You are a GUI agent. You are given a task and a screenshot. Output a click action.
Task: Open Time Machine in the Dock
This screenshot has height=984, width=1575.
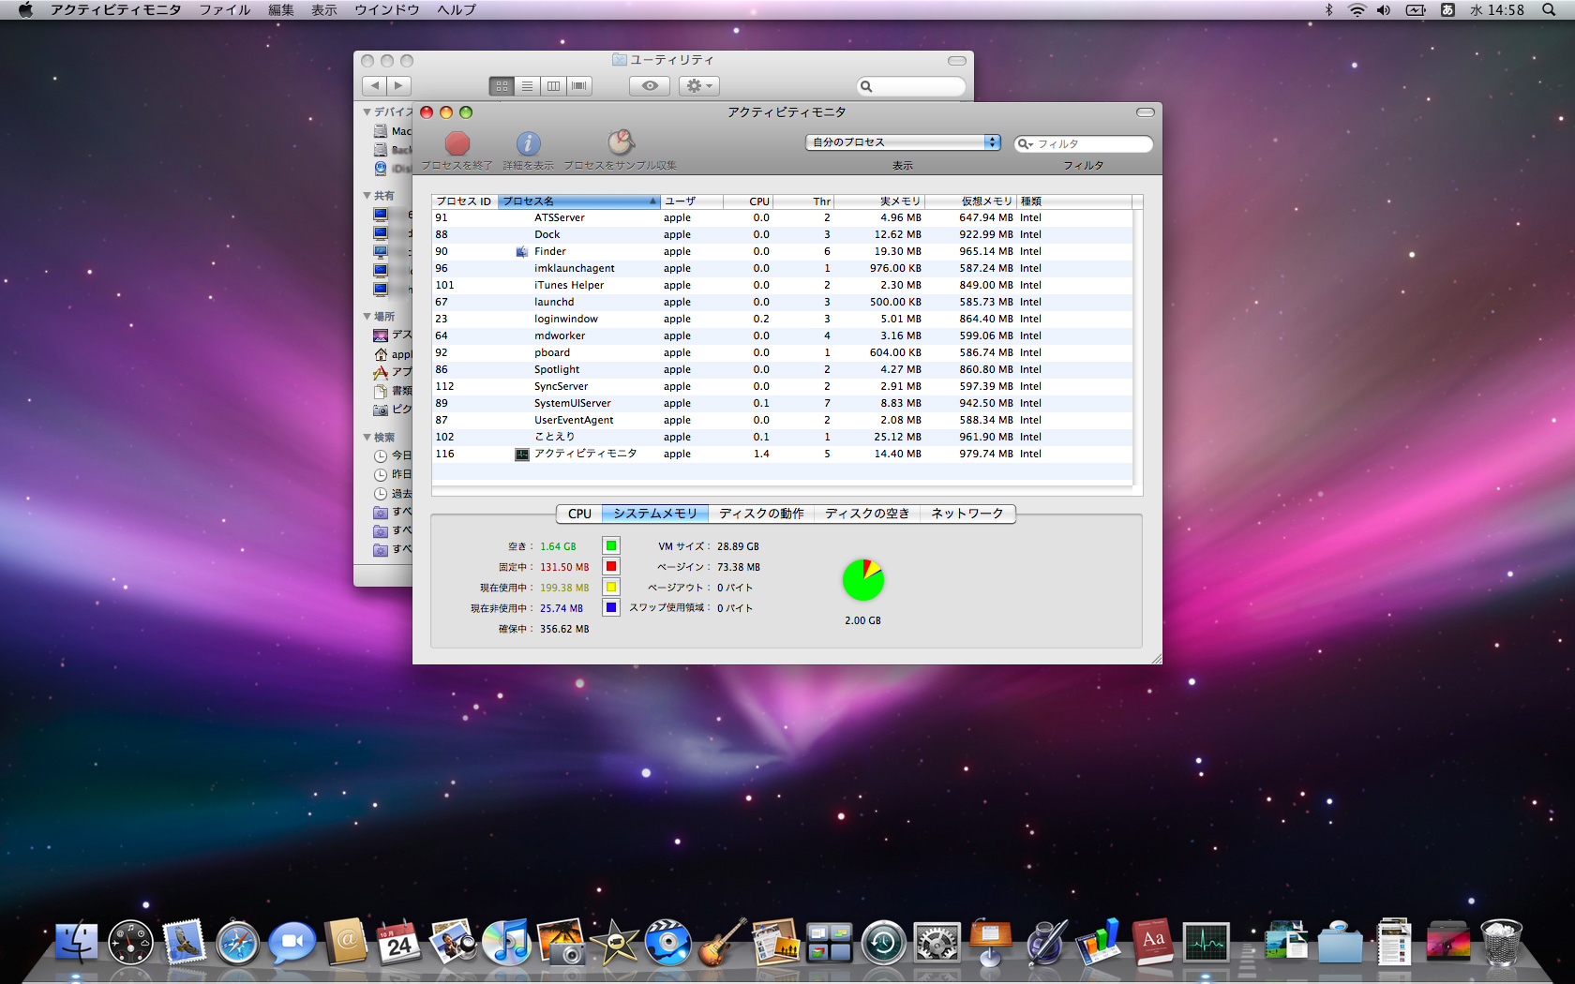pyautogui.click(x=883, y=944)
